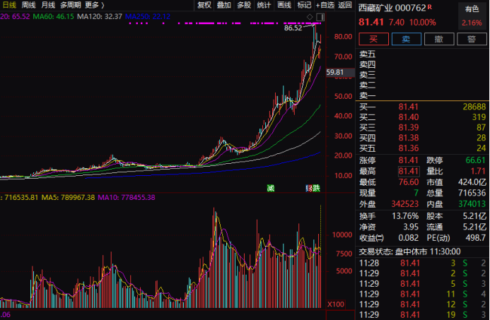Add stock via +自选 button
Screen dimensions: 490x320
click(x=325, y=5)
